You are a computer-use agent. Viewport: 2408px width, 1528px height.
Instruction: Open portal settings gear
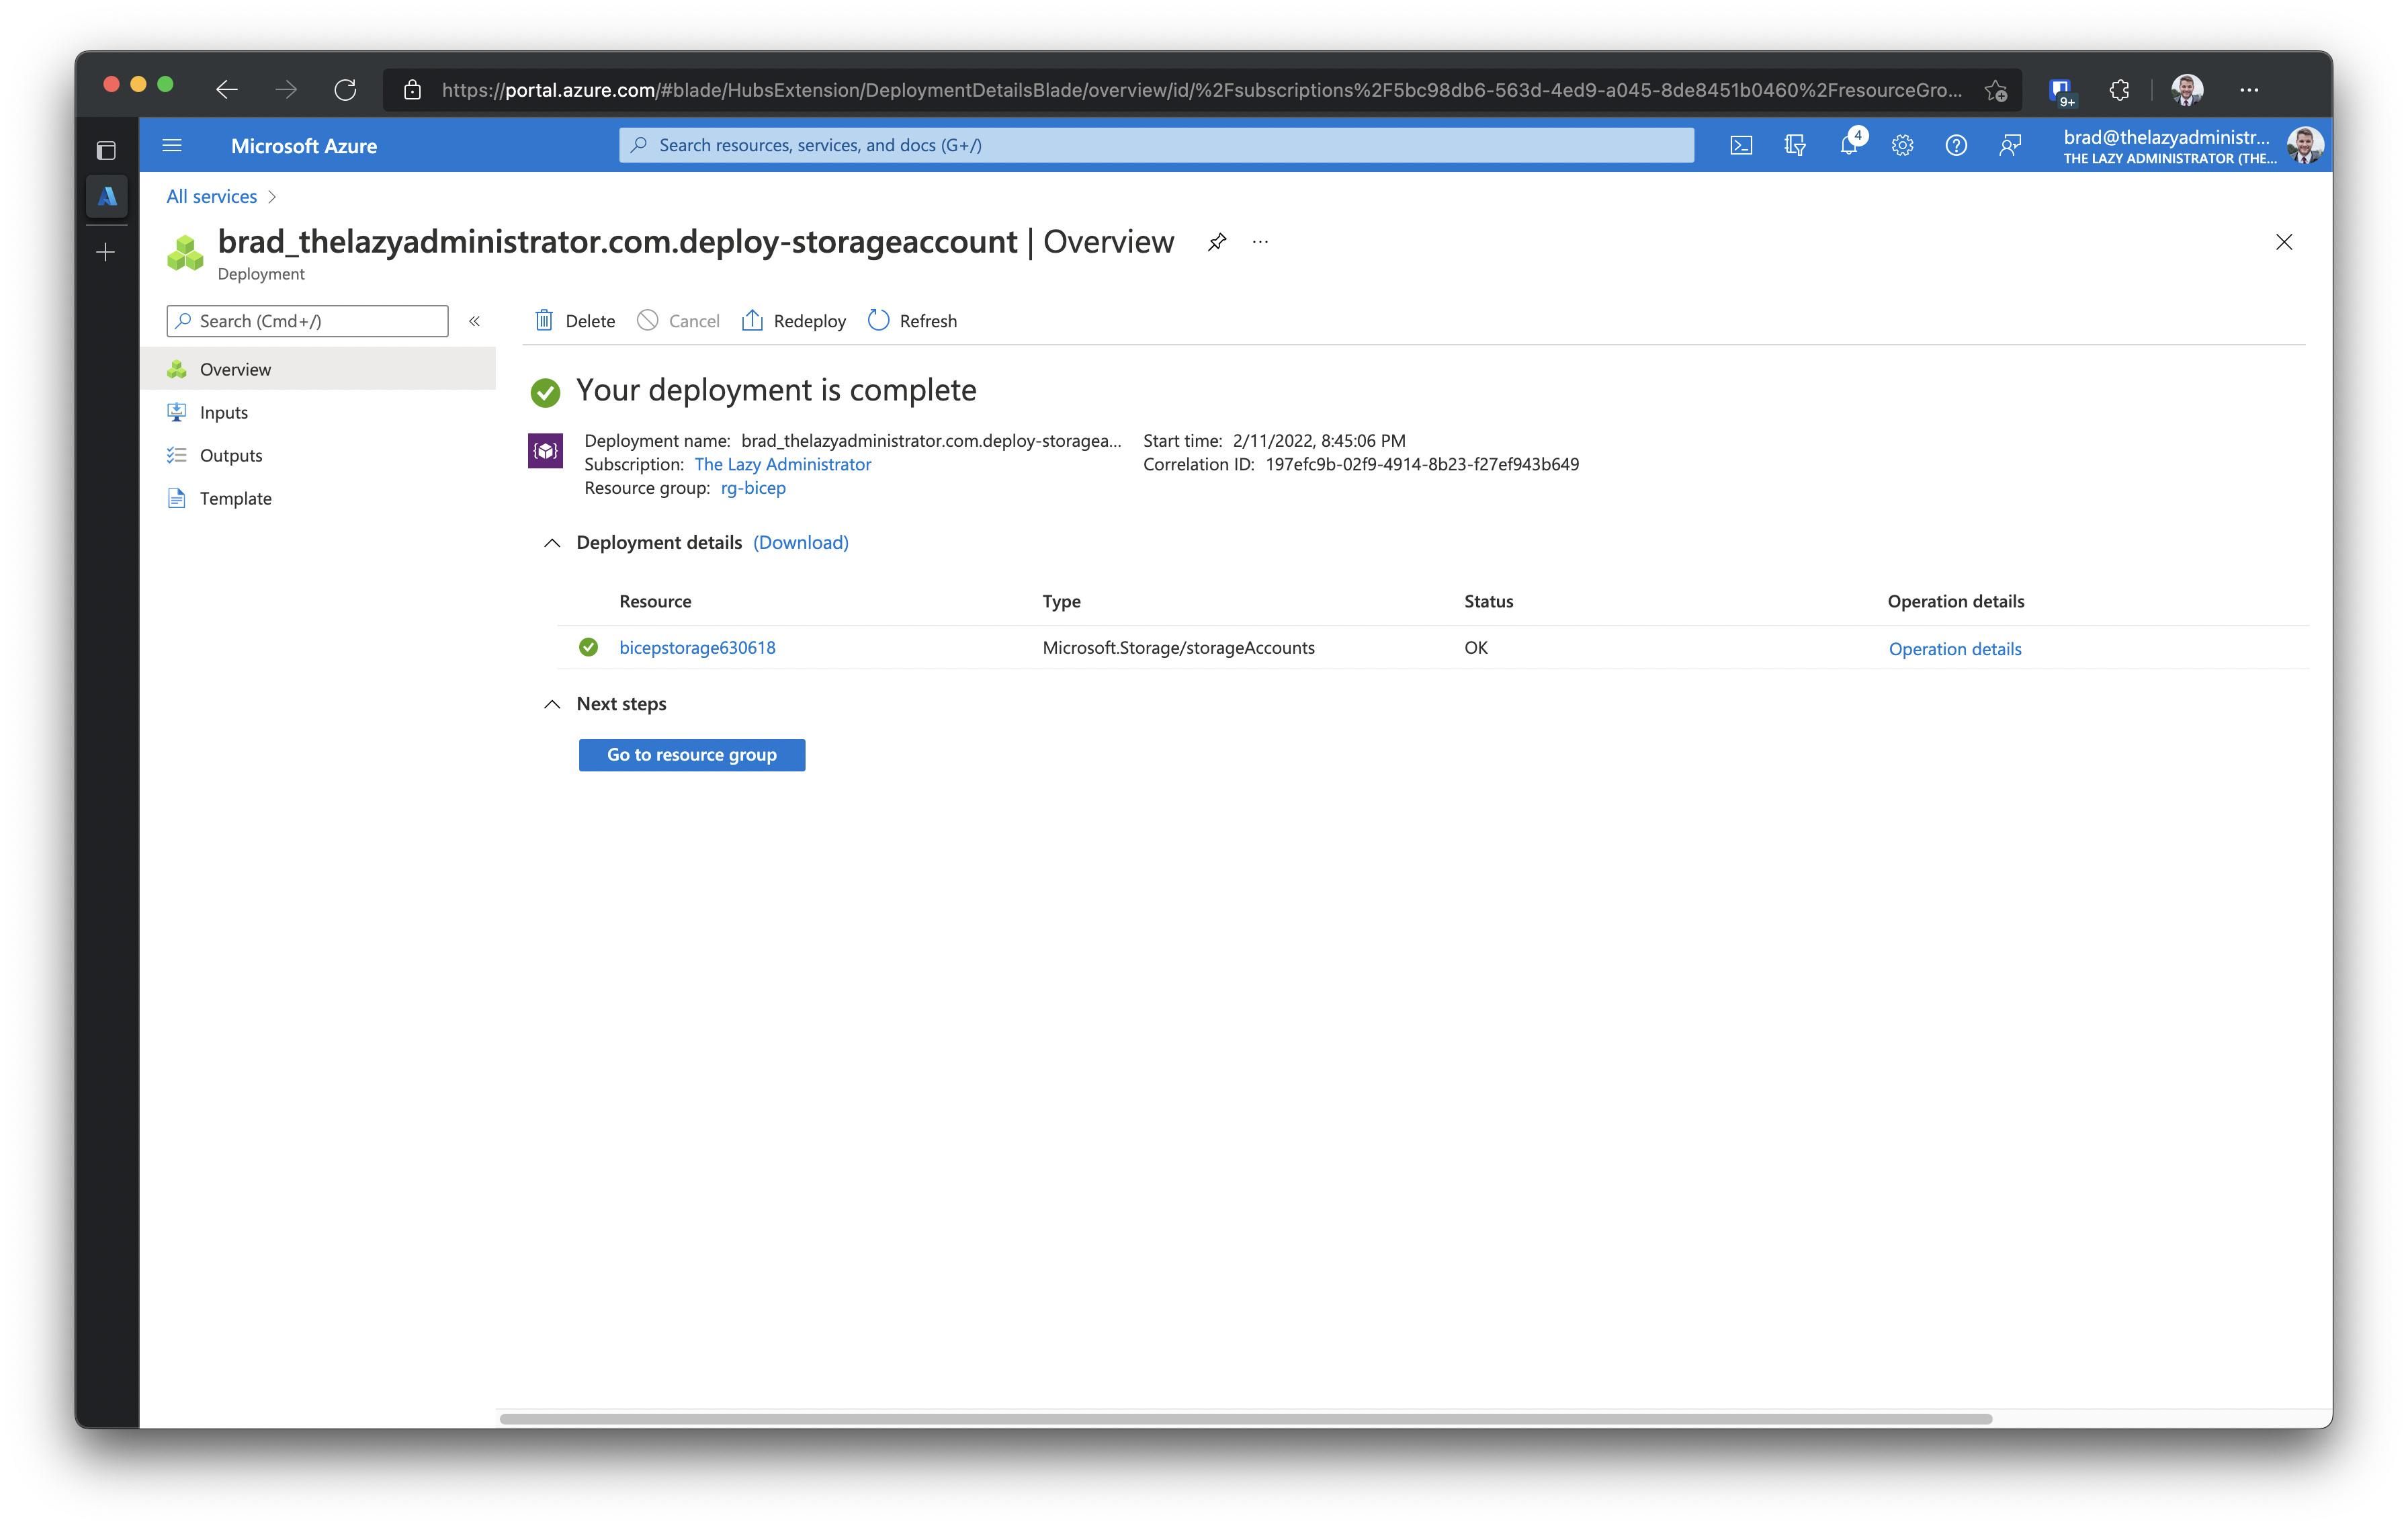click(1903, 146)
